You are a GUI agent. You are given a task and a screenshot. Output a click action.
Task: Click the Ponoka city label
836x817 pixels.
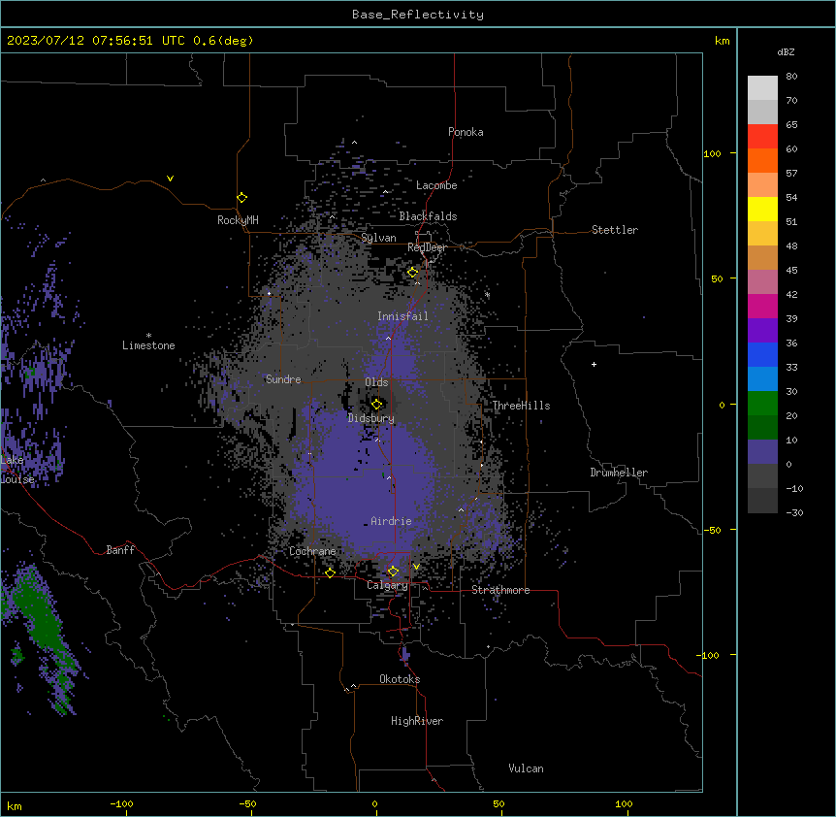pyautogui.click(x=466, y=132)
